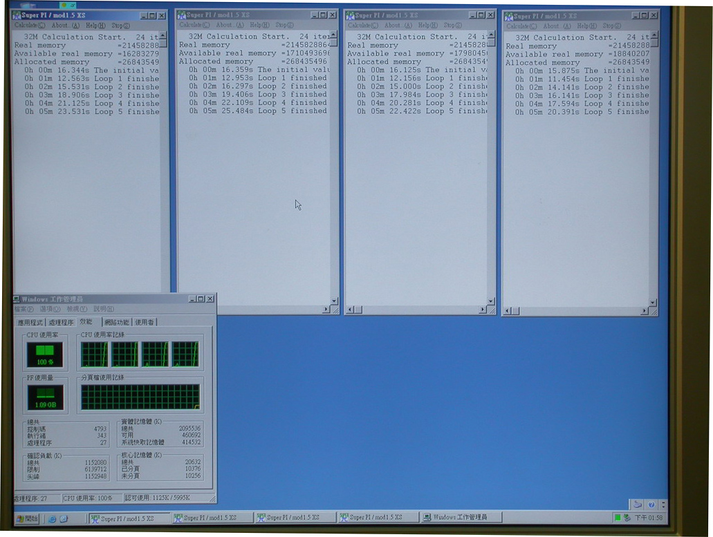Click the scroll-down arrow in the 16.125s Super PI window
Image resolution: width=713 pixels, height=537 pixels.
pos(491,301)
